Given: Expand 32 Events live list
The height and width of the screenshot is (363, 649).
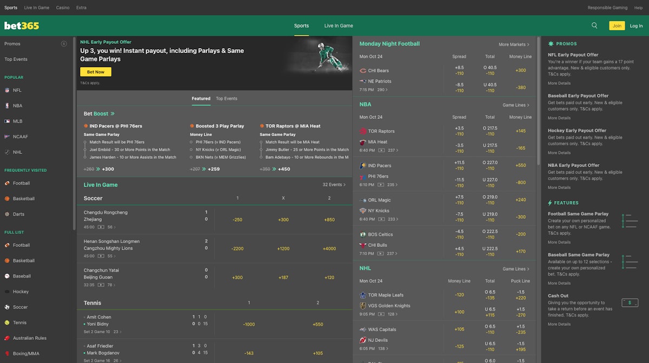Looking at the screenshot, I should pos(334,185).
